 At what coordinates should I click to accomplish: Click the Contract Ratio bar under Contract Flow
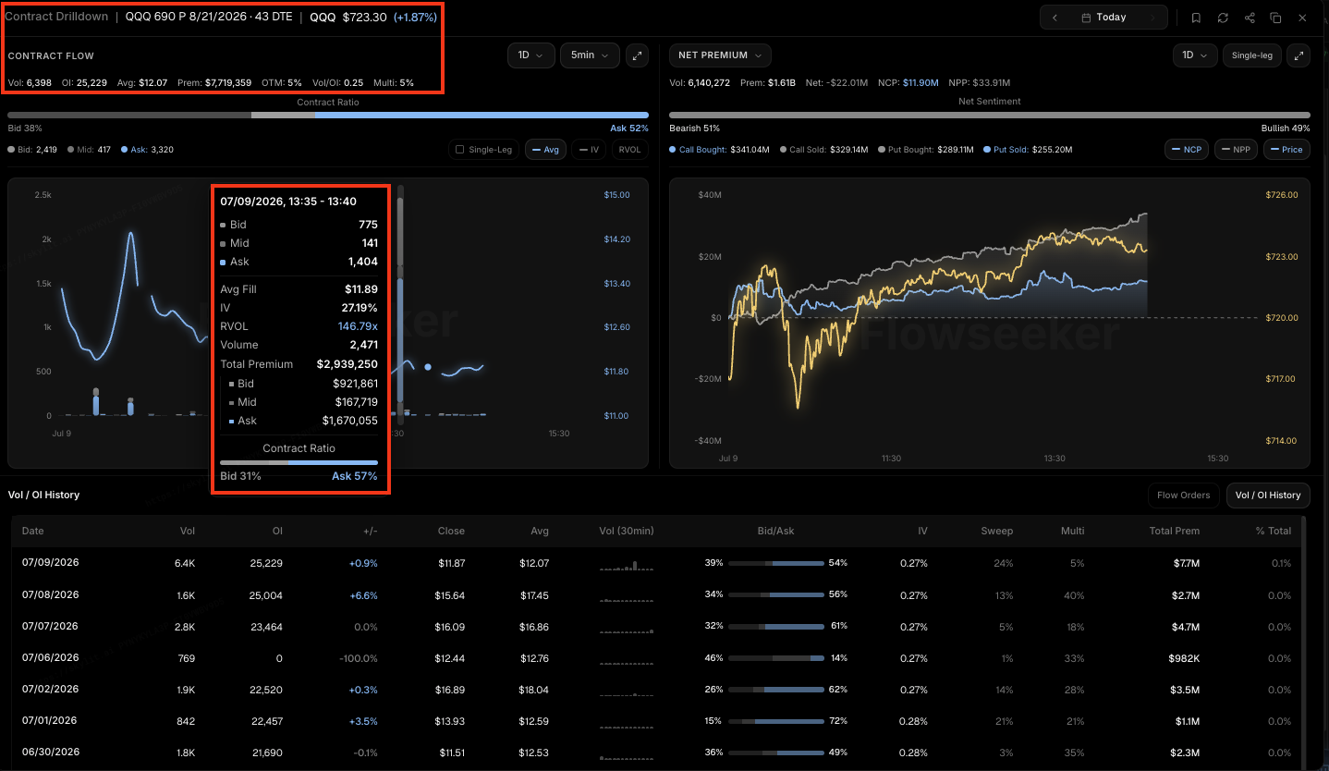pyautogui.click(x=328, y=116)
